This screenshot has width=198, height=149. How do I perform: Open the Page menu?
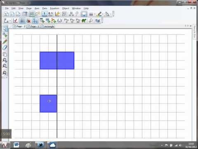29,8
